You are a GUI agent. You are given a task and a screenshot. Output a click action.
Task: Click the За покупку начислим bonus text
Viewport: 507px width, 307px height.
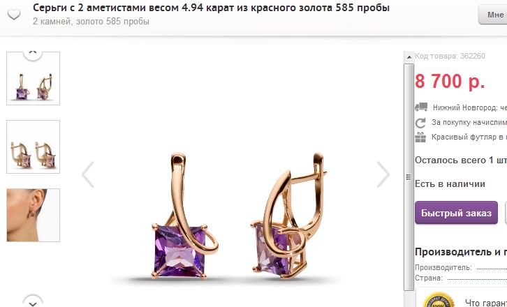(x=469, y=123)
